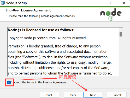Print the license agreement

49,95
